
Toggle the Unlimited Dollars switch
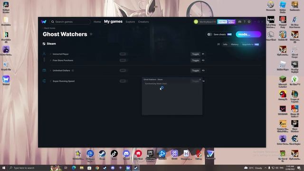[x=123, y=70]
